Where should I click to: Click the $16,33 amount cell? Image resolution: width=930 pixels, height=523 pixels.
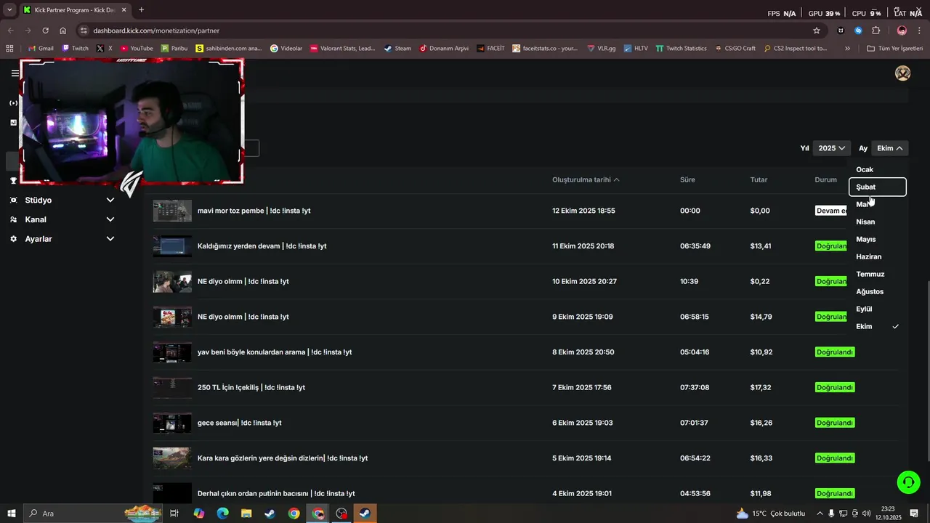click(x=761, y=458)
